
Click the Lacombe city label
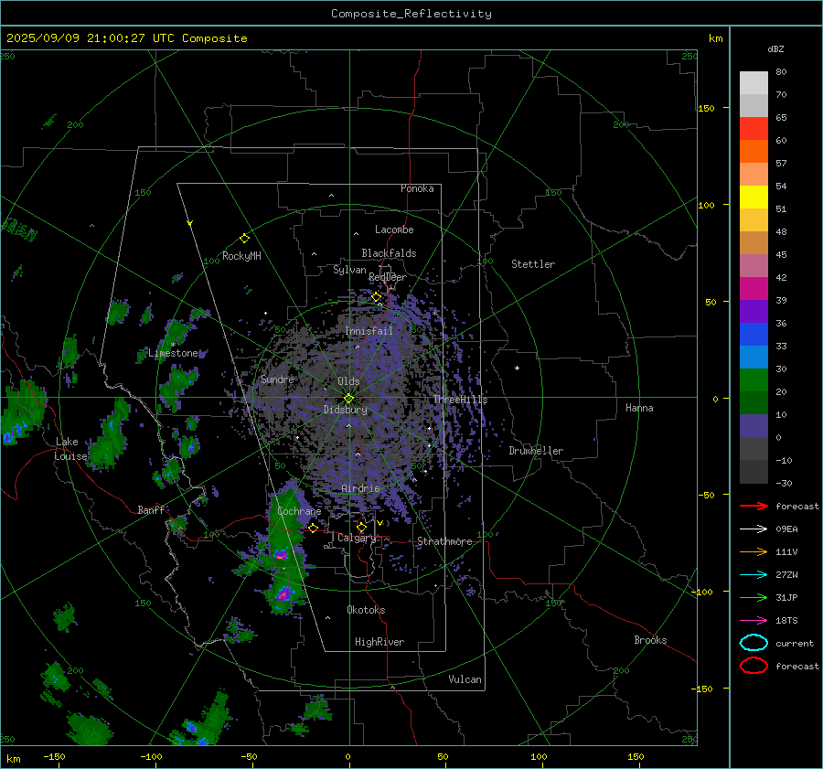tap(394, 230)
